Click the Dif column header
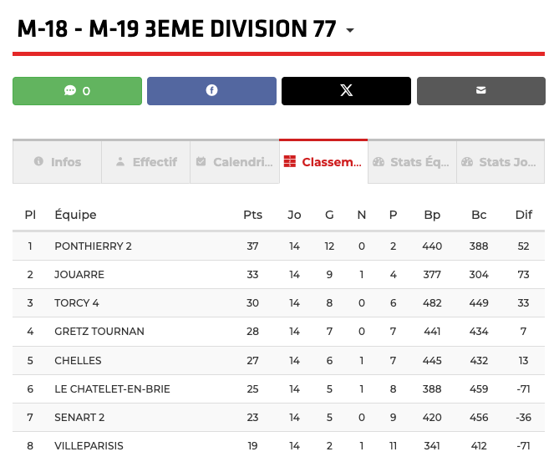This screenshot has height=467, width=559. coord(523,215)
